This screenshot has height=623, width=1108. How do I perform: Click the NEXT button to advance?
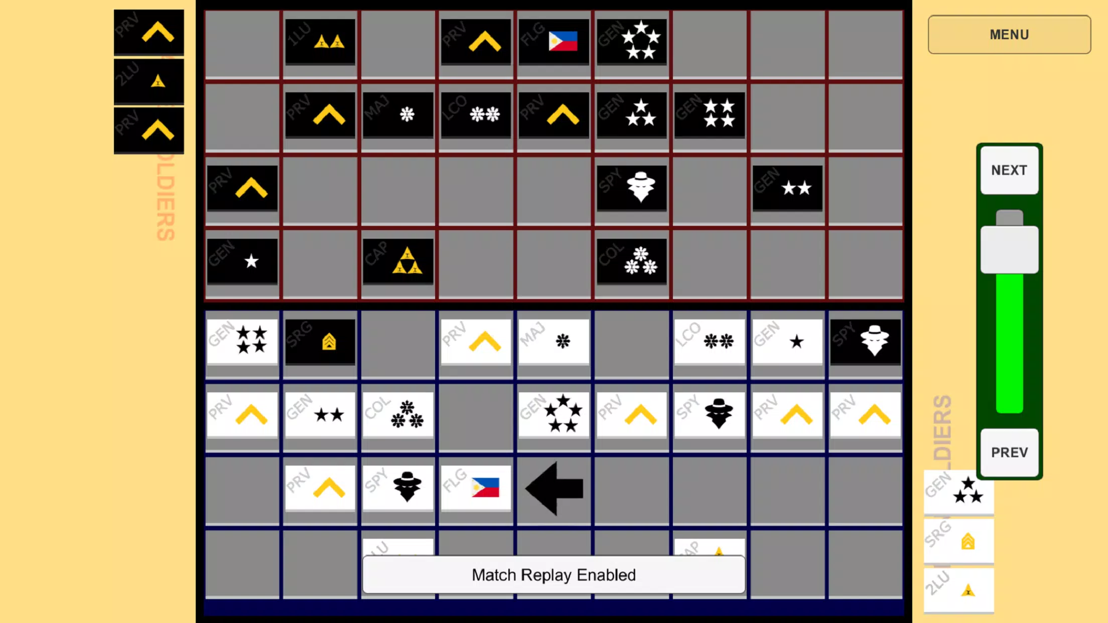tap(1009, 170)
